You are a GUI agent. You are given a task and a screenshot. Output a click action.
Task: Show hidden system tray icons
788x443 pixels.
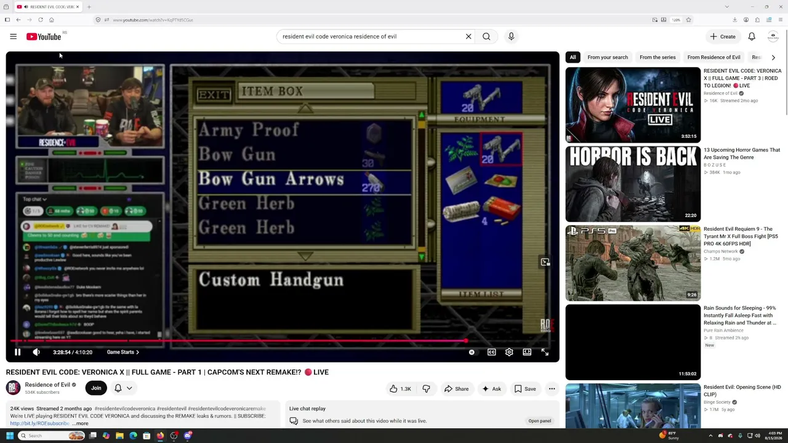pos(710,436)
